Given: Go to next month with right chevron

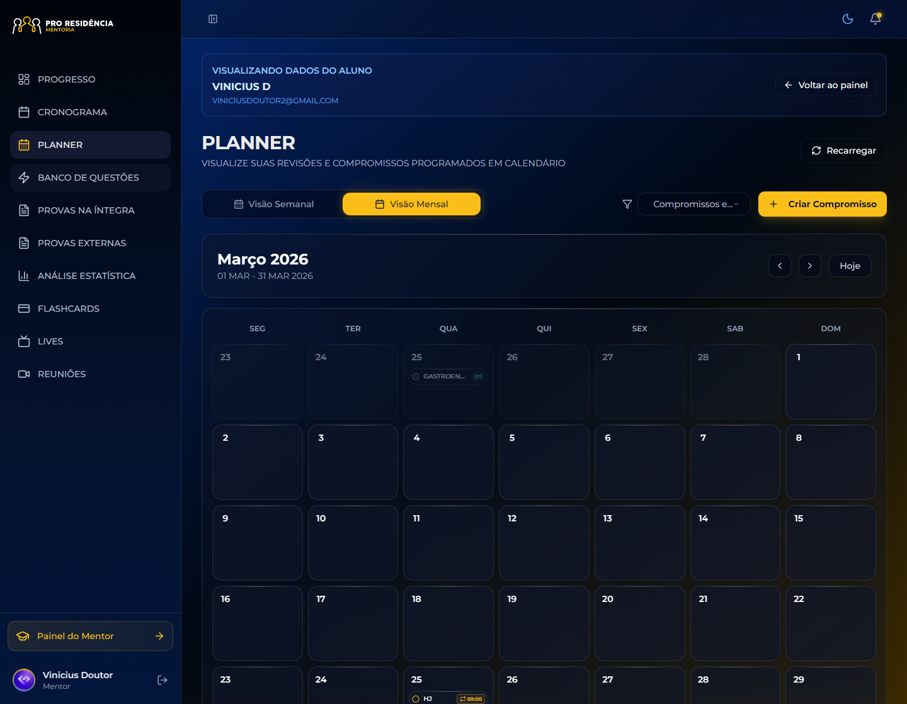Looking at the screenshot, I should (810, 266).
